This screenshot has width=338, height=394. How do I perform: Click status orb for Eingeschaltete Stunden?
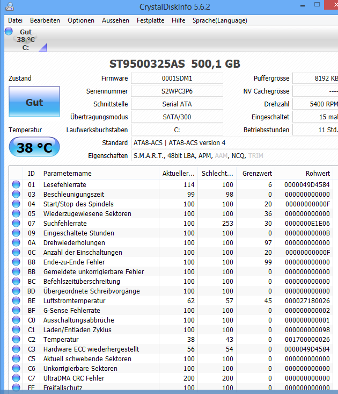pos(16,233)
